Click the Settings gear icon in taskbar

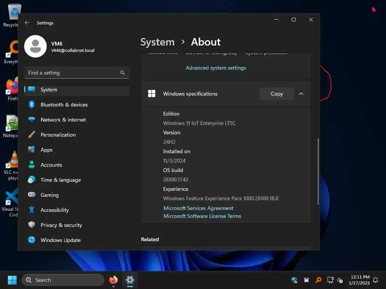(x=130, y=280)
